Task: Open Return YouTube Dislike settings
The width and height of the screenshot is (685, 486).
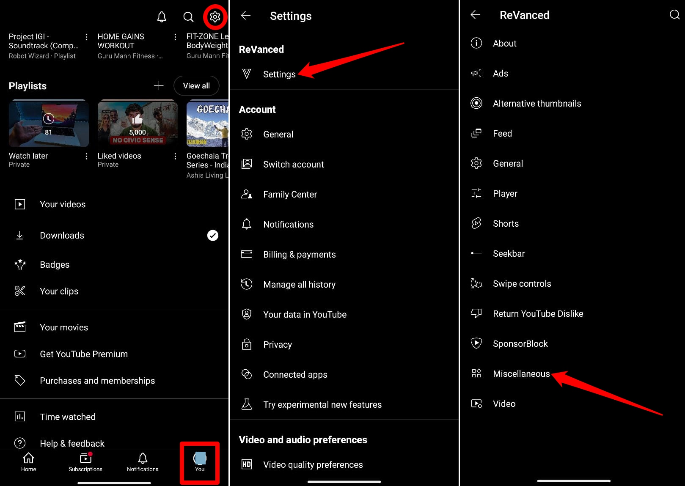Action: coord(538,314)
